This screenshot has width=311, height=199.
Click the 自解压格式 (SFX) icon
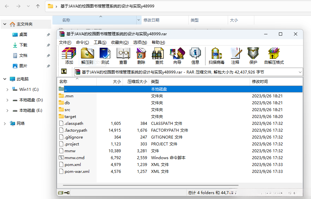(274, 56)
